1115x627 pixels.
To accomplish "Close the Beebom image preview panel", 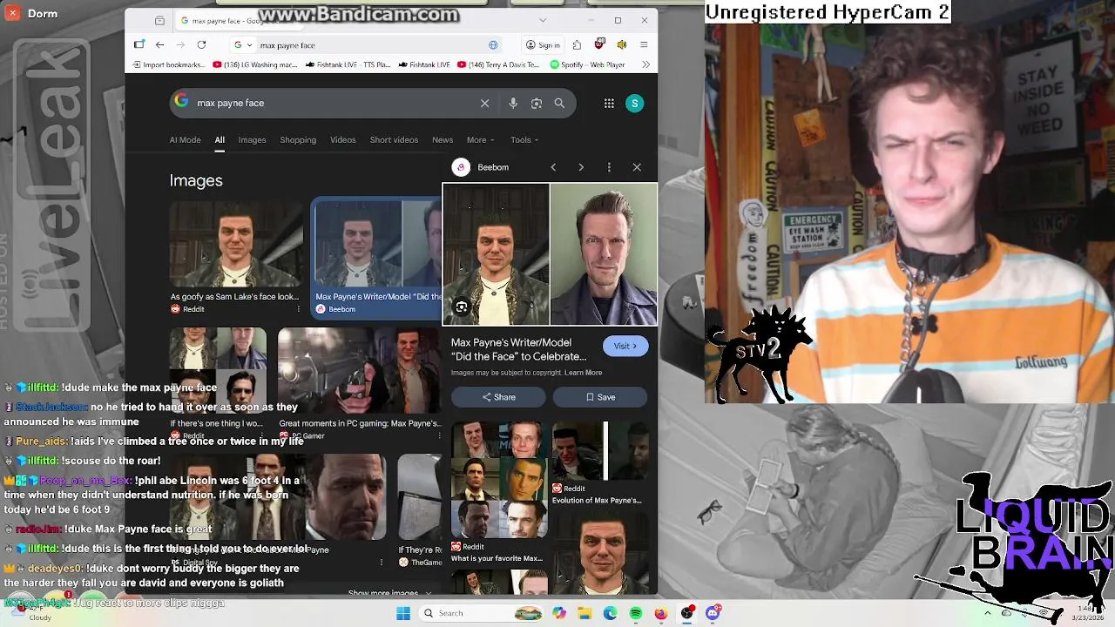I will (637, 167).
